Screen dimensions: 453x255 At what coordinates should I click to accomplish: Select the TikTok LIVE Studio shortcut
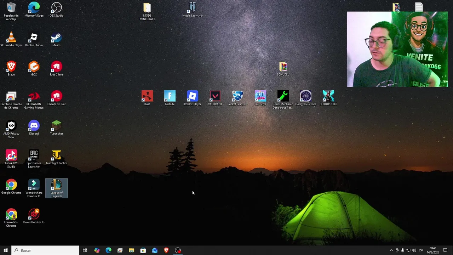pos(11,159)
